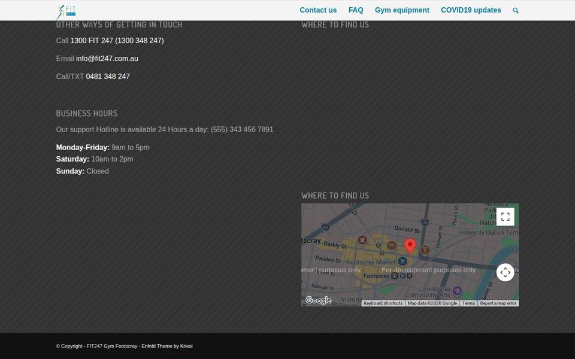
Task: Click the Monday-Friday hours line
Action: pyautogui.click(x=102, y=148)
